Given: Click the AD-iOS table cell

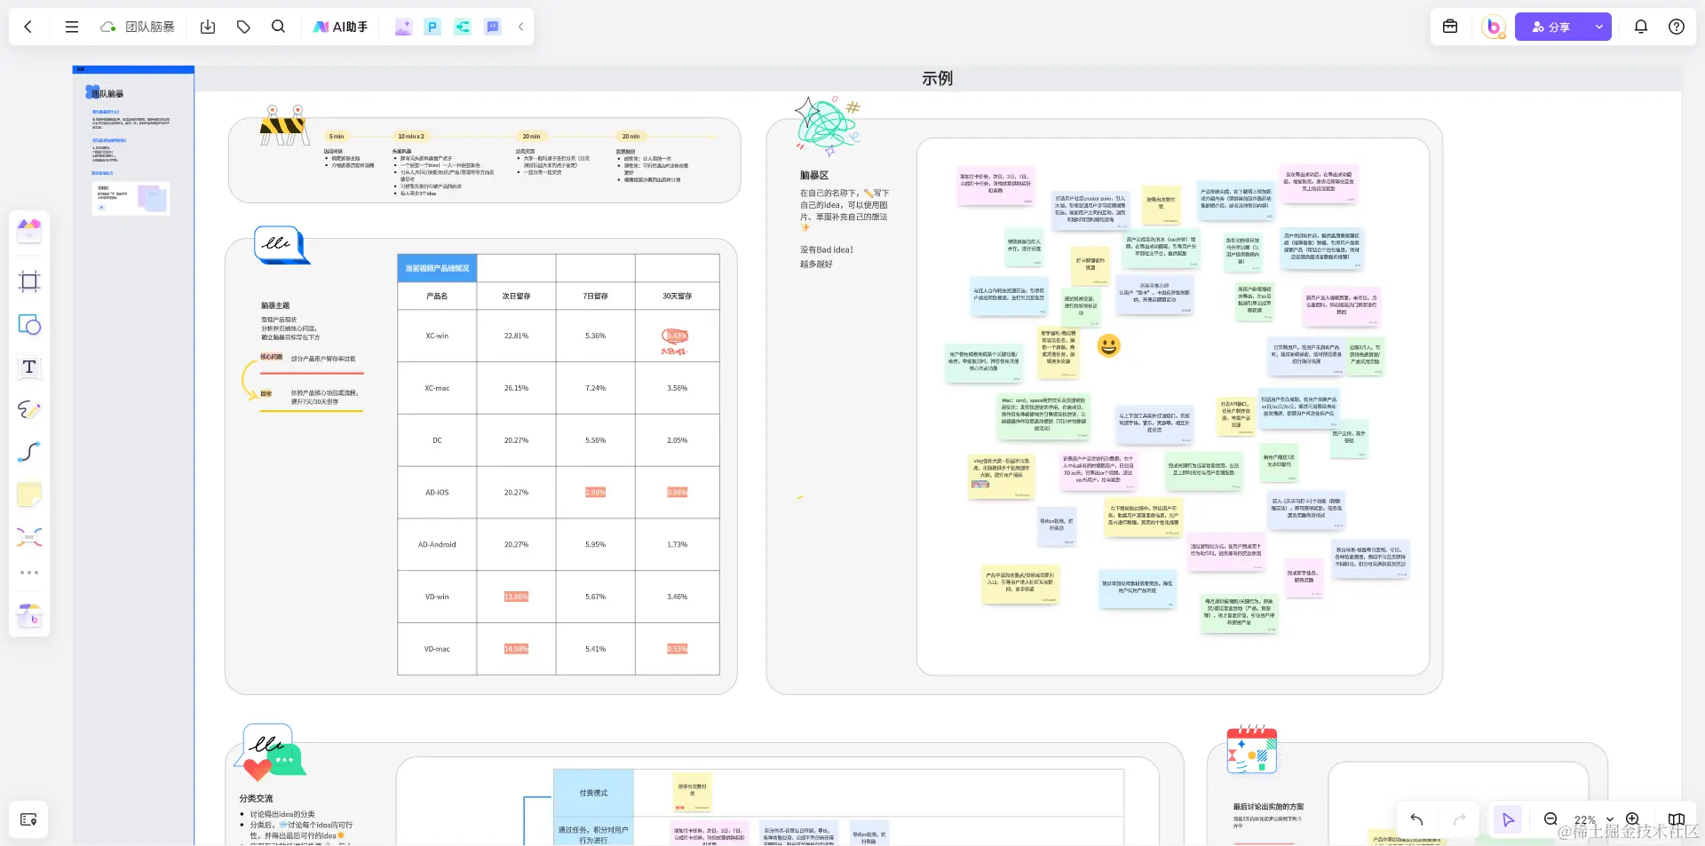Looking at the screenshot, I should tap(437, 492).
